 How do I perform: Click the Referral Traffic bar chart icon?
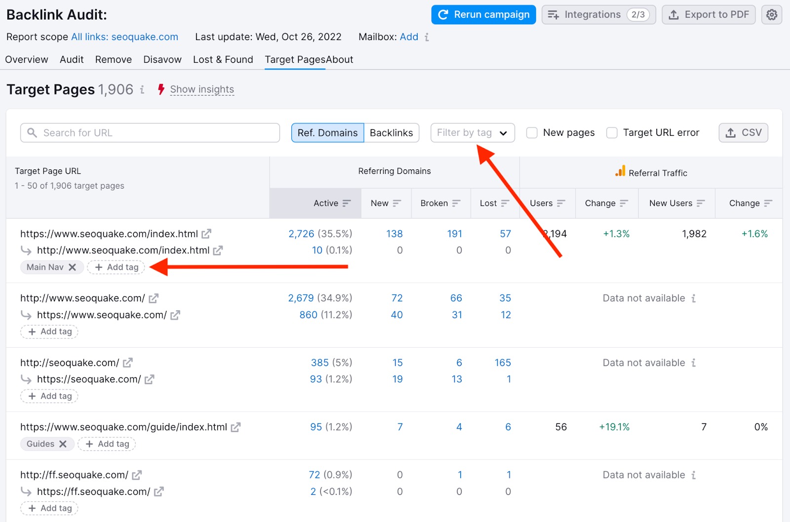tap(621, 172)
